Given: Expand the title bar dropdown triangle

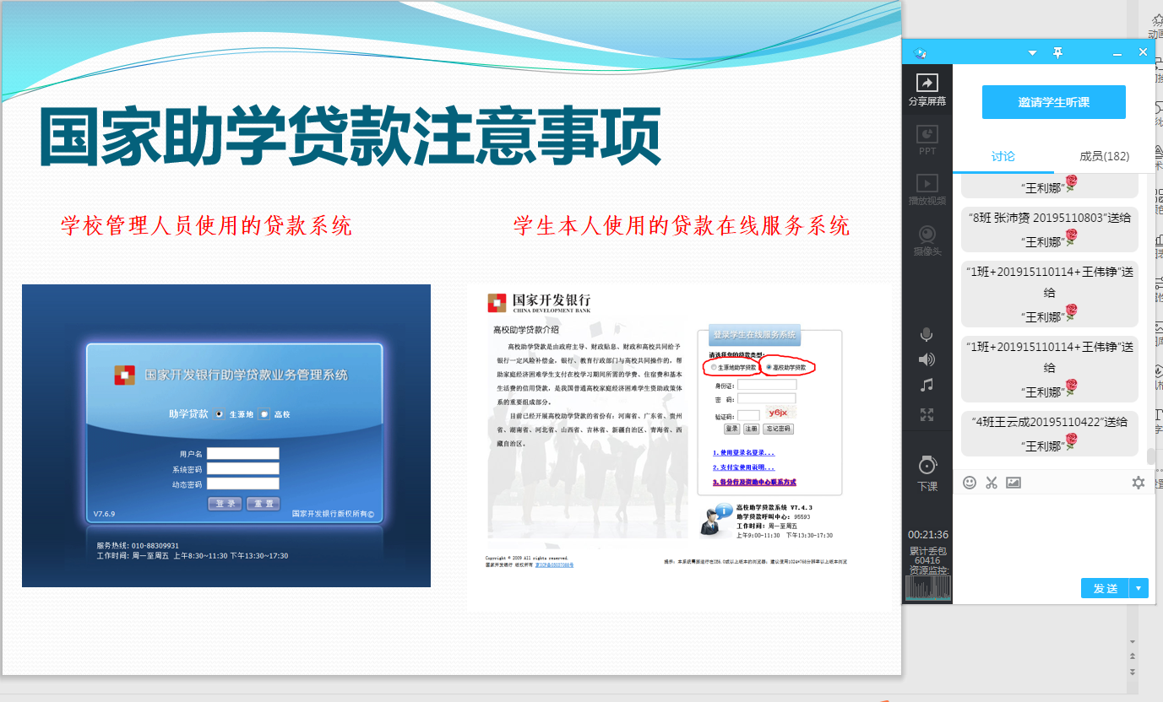Looking at the screenshot, I should [x=1031, y=53].
